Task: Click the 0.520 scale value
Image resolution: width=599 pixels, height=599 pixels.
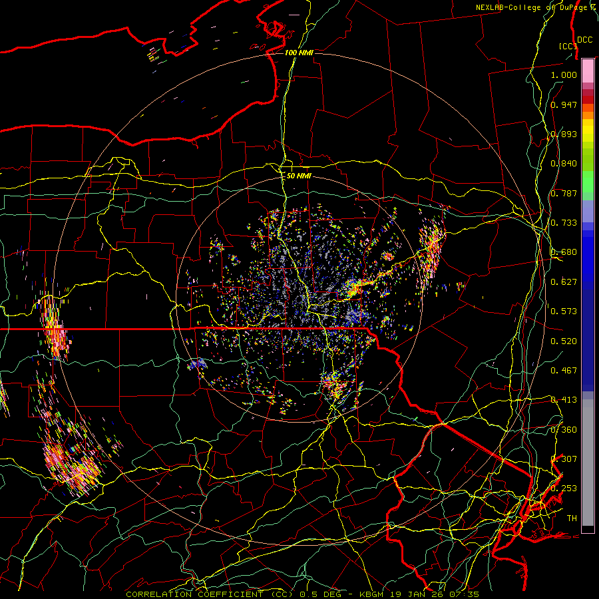Action: (x=564, y=341)
